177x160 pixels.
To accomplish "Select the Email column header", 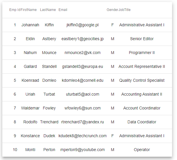I will [63, 10].
